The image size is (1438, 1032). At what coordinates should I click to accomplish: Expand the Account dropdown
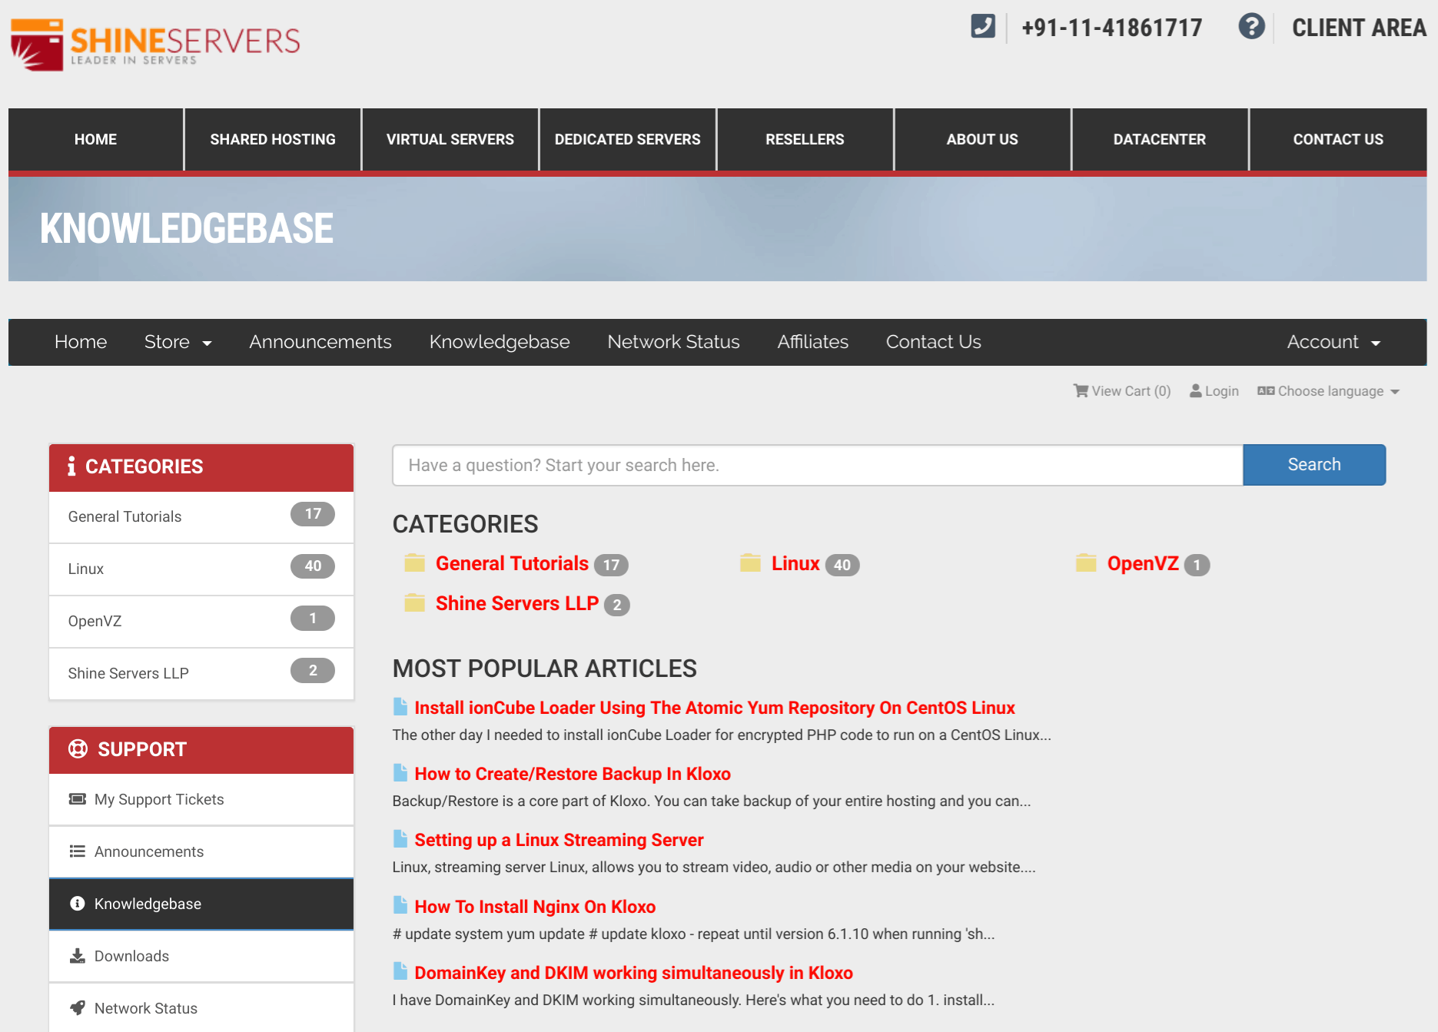pos(1333,342)
